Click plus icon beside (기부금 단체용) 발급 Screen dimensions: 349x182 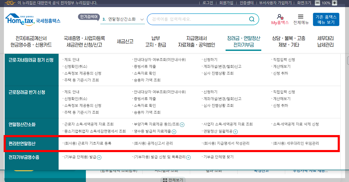click(99, 157)
